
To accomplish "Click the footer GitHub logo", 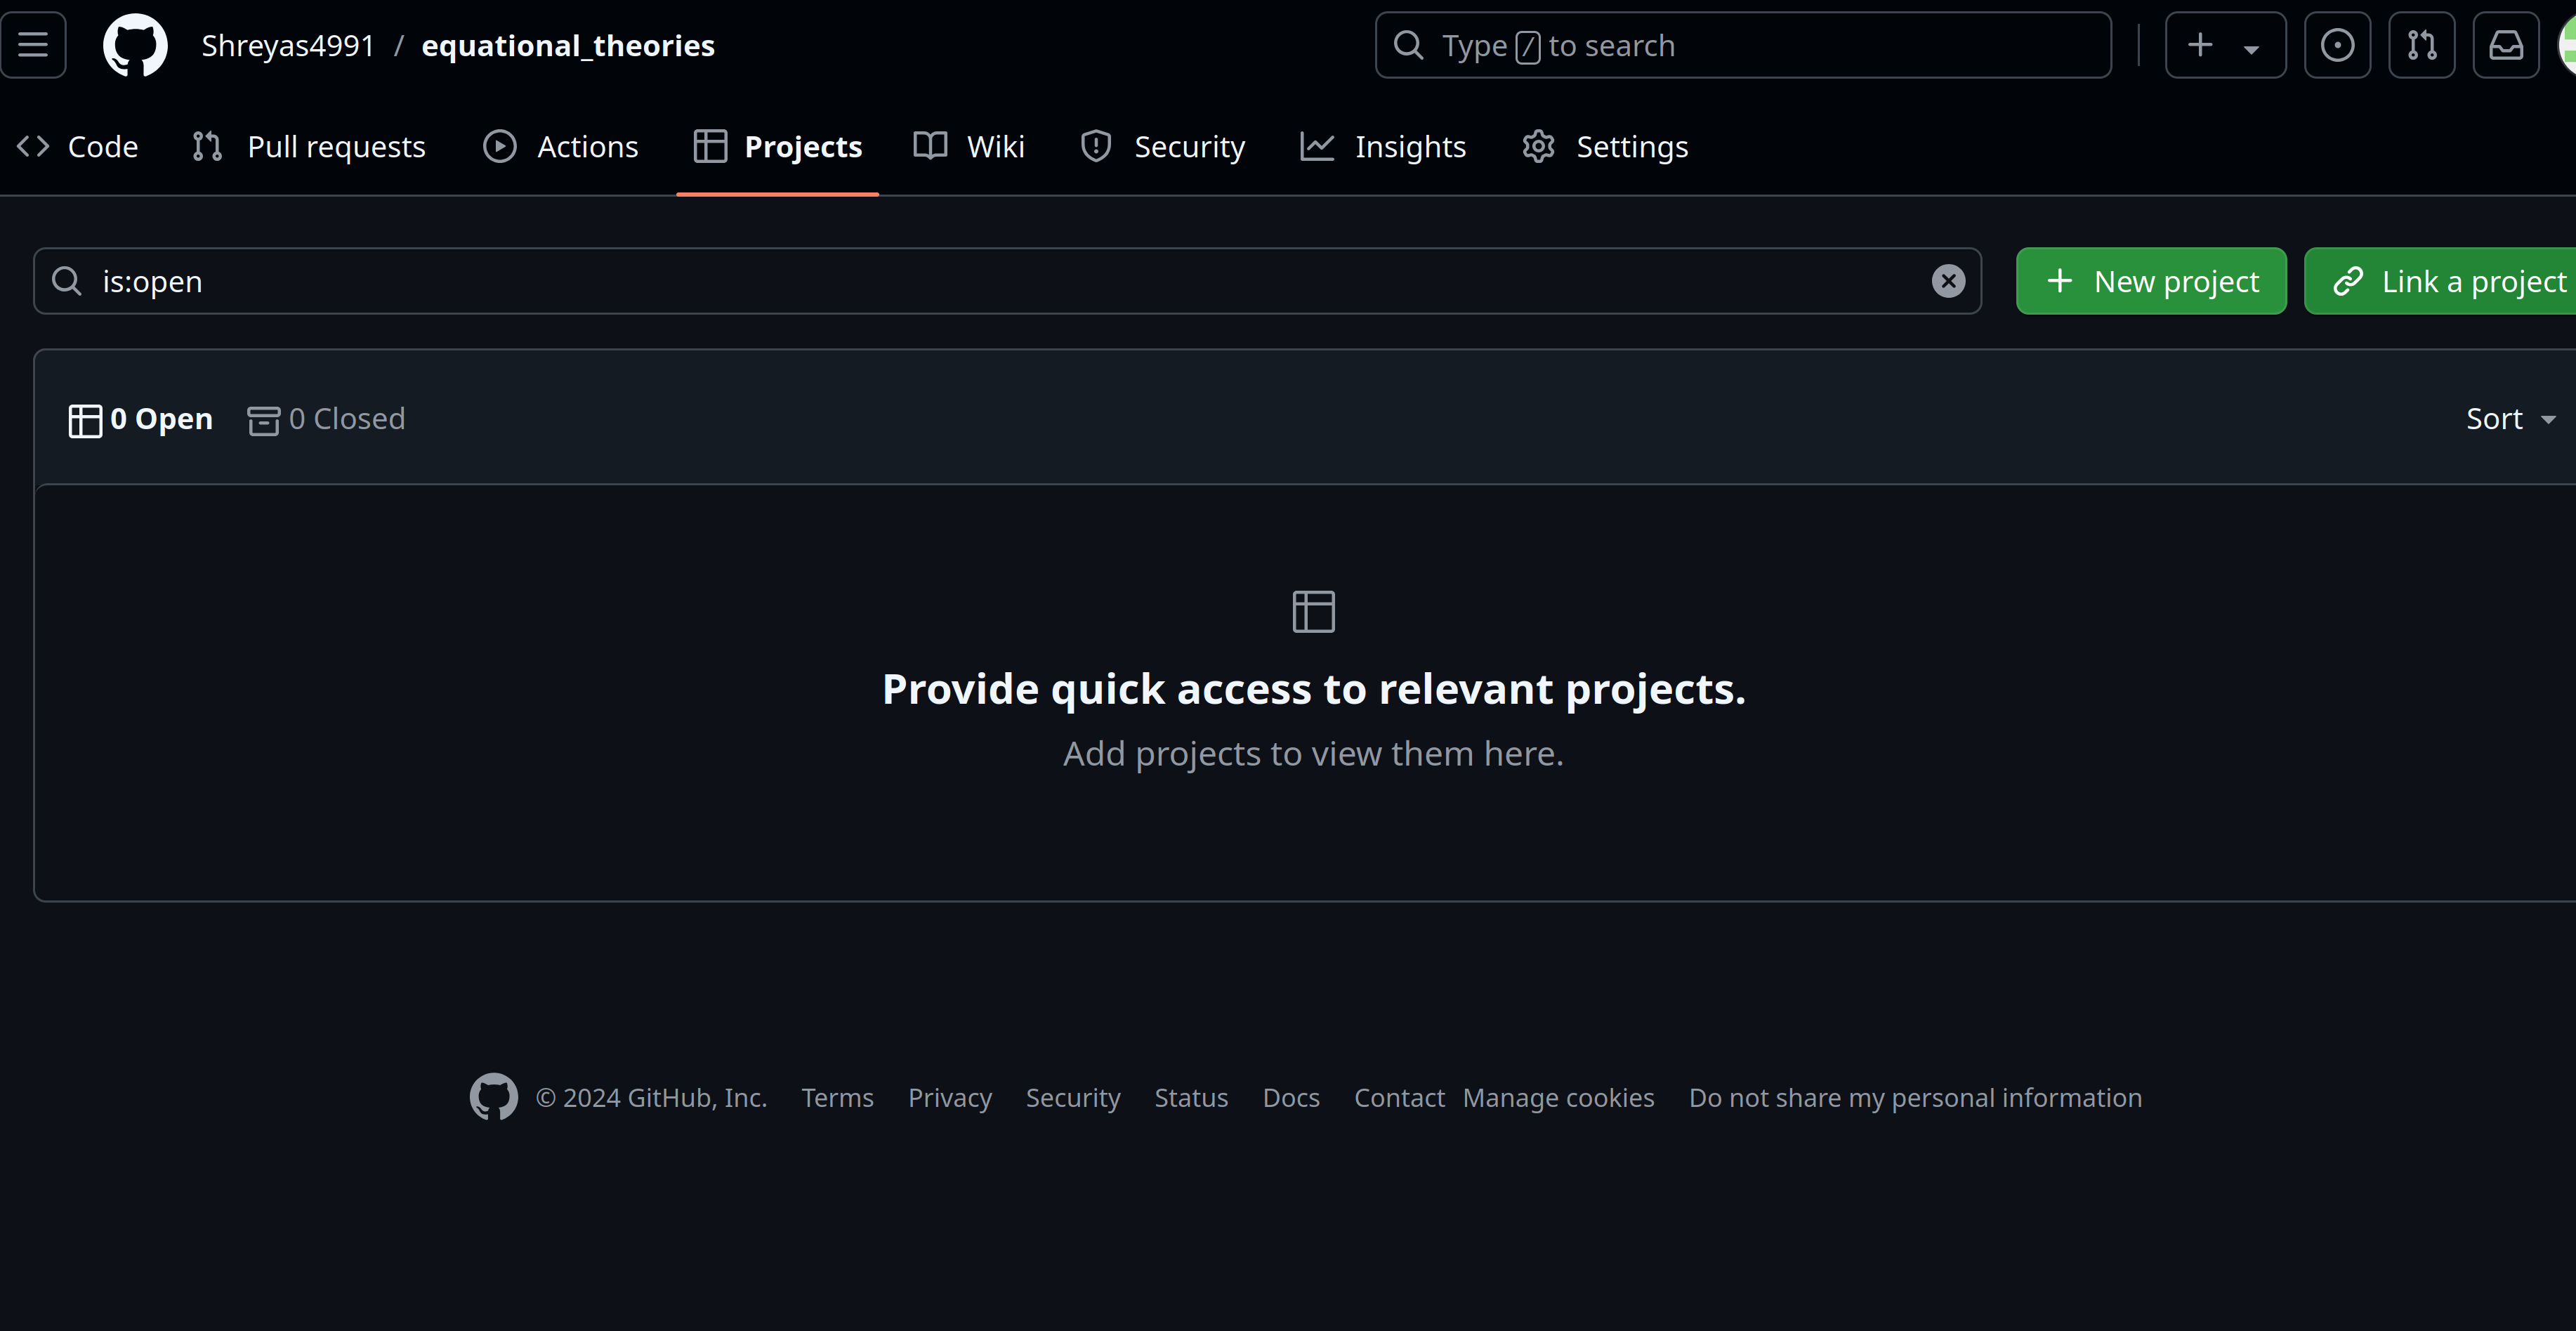I will 494,1097.
